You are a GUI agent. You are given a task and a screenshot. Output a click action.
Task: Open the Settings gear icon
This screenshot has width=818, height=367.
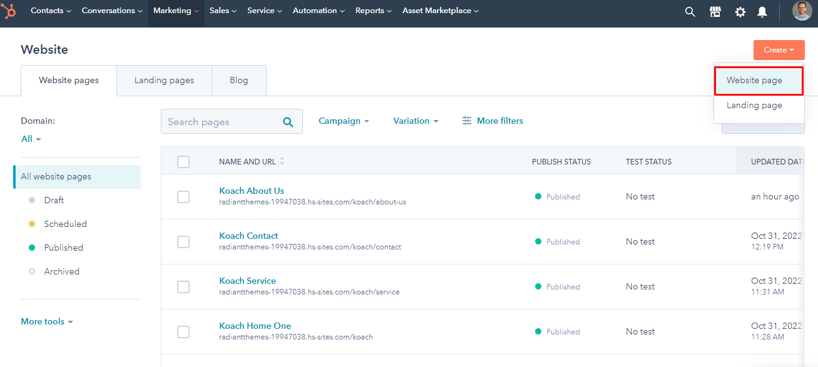(740, 11)
